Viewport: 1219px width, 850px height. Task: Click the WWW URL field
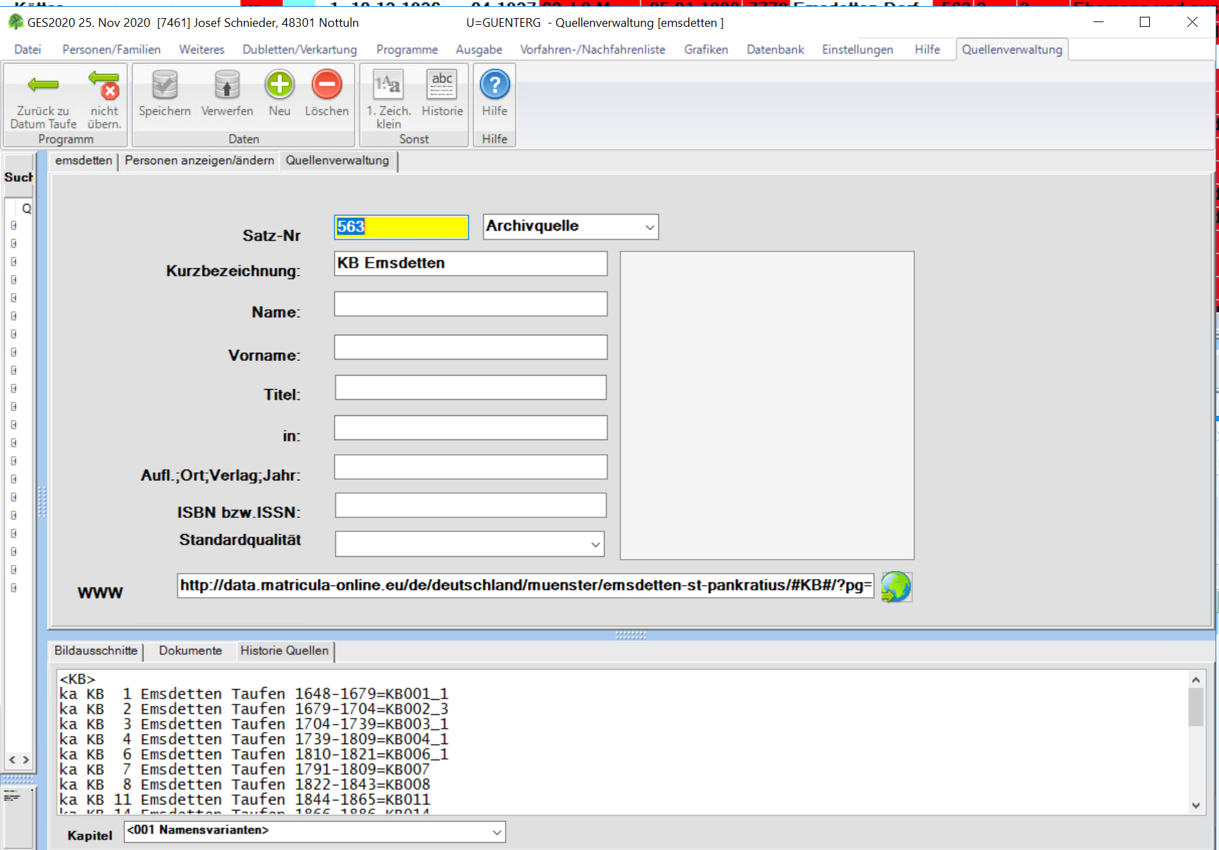526,586
